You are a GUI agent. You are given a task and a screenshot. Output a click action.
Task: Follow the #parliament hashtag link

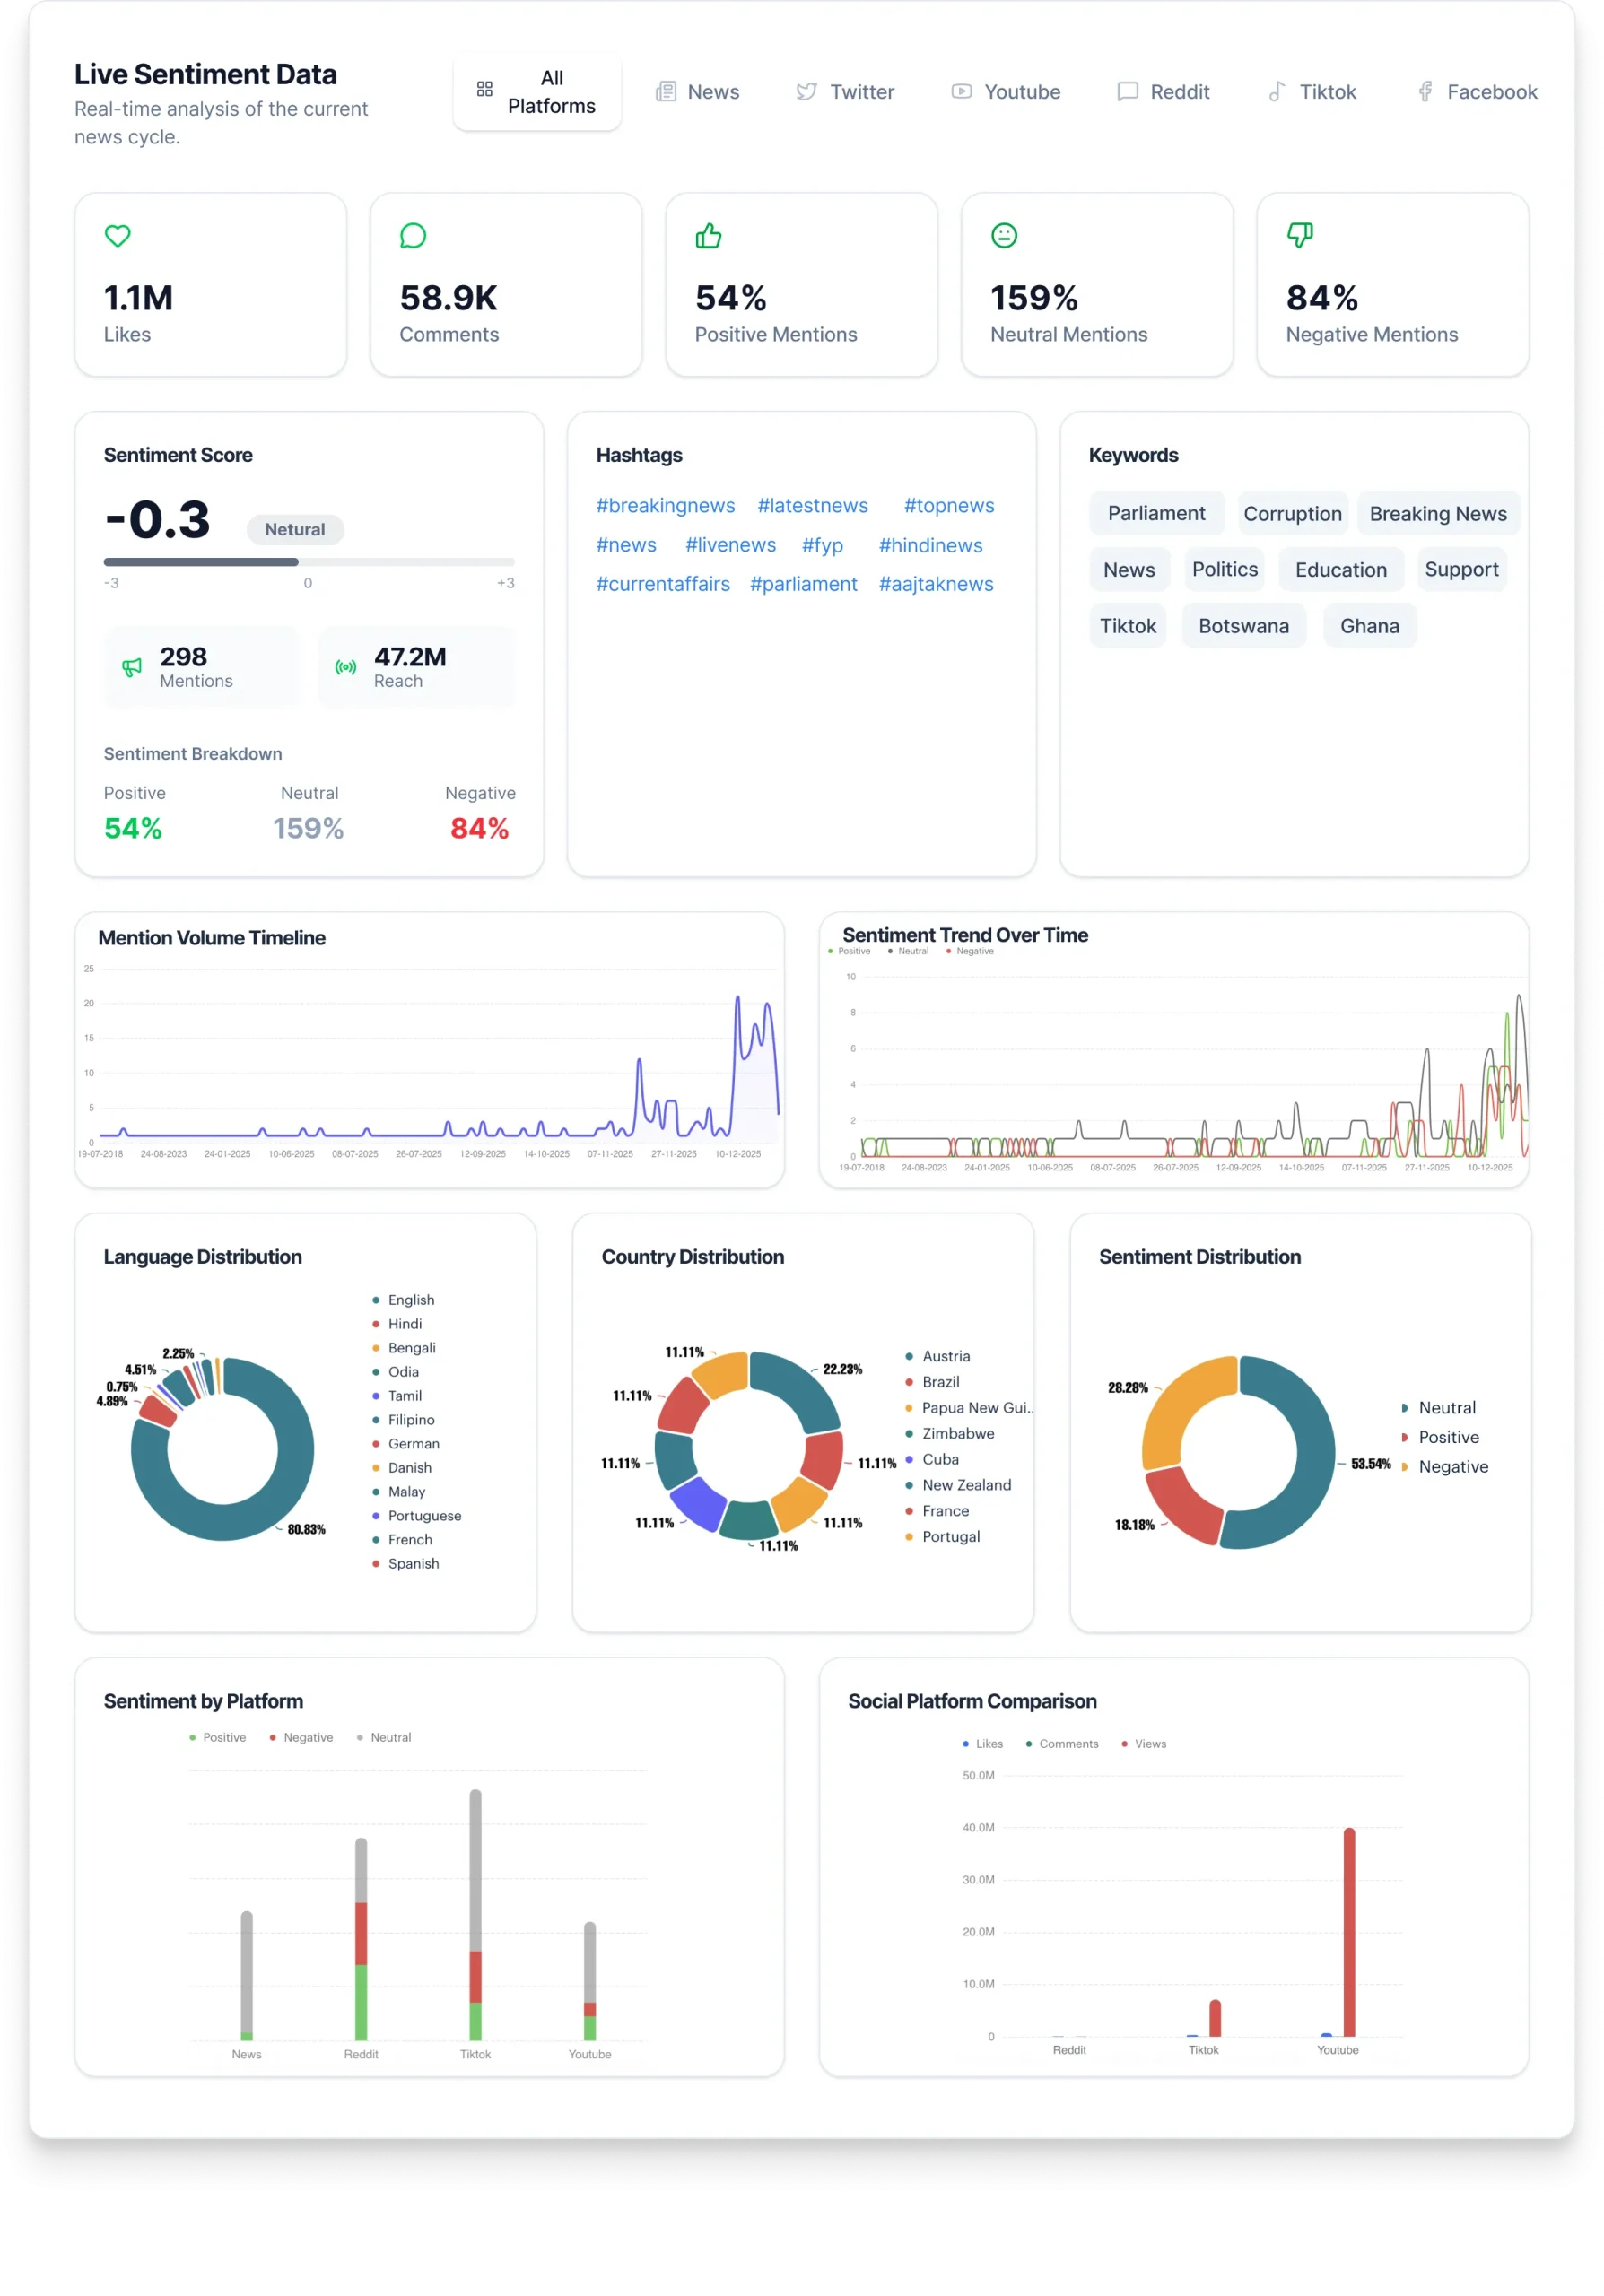click(x=803, y=584)
